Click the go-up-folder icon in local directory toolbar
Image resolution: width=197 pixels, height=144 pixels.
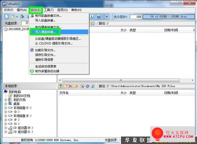[60, 86]
